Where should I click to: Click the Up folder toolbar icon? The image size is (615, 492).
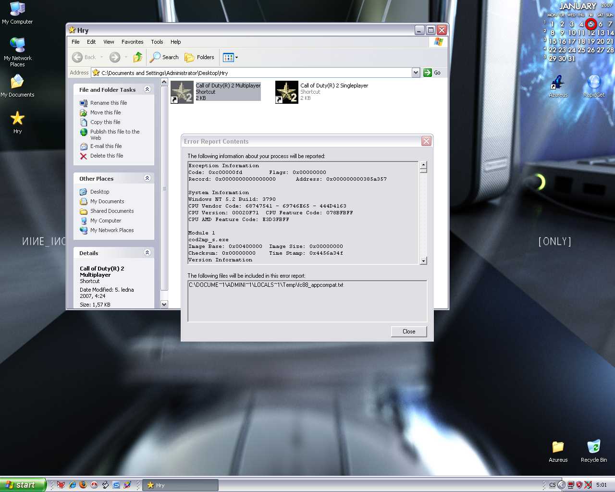coord(138,57)
